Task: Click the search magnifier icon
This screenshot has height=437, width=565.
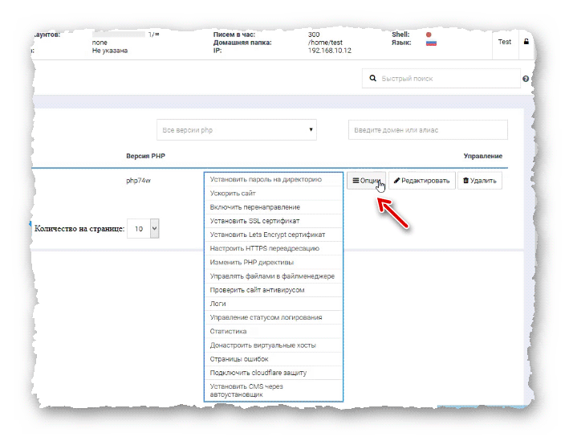Action: 373,78
